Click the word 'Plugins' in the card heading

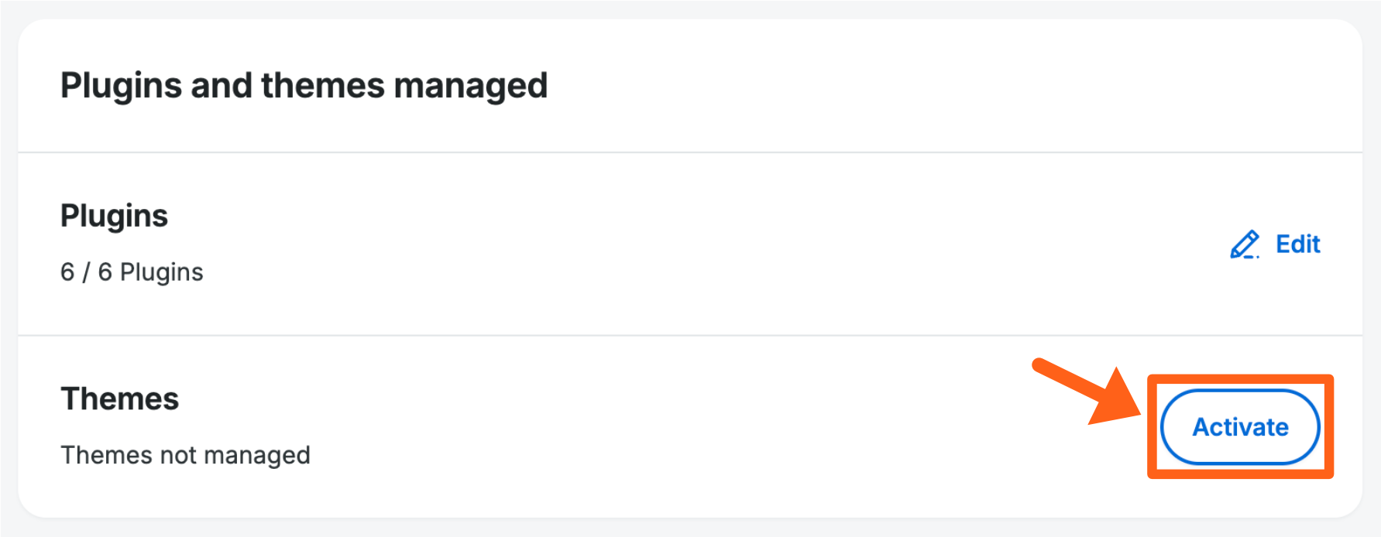coord(121,85)
